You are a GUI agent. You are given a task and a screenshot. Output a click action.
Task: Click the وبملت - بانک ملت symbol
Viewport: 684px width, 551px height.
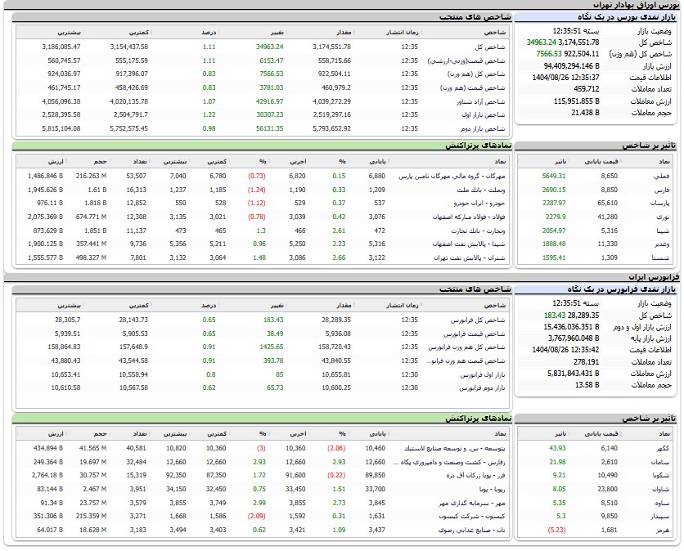pos(486,190)
